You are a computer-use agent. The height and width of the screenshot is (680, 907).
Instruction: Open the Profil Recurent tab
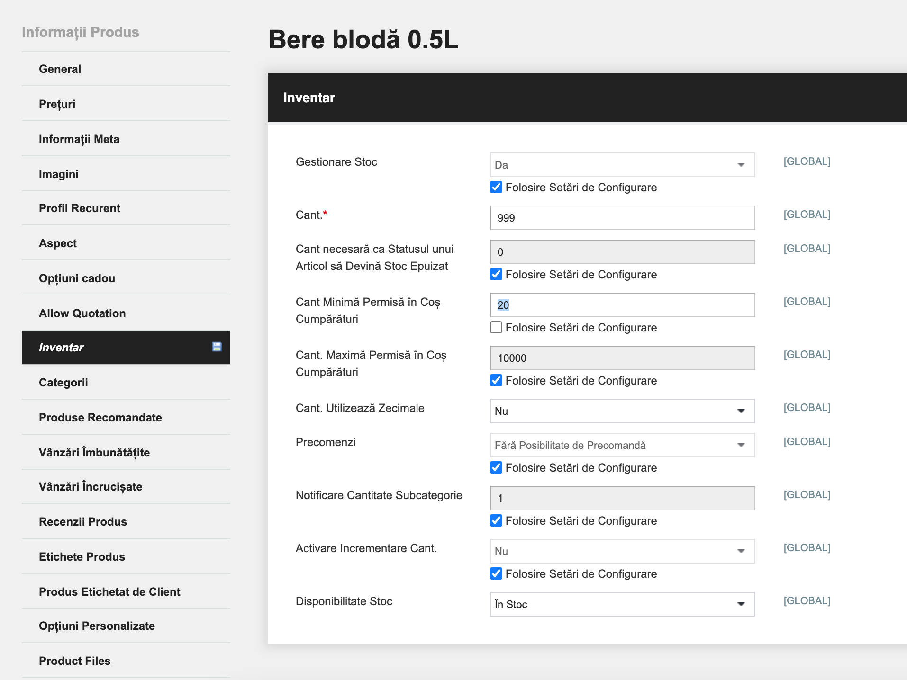click(x=126, y=208)
